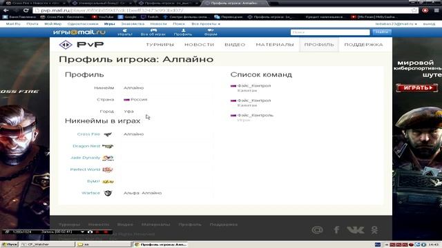Open the Dragon Nest game link
This screenshot has height=248, width=442.
point(86,146)
